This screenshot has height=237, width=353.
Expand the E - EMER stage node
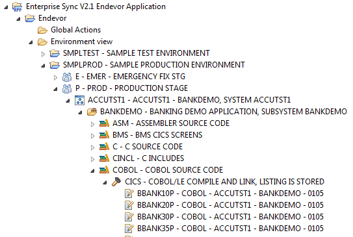tap(56, 77)
